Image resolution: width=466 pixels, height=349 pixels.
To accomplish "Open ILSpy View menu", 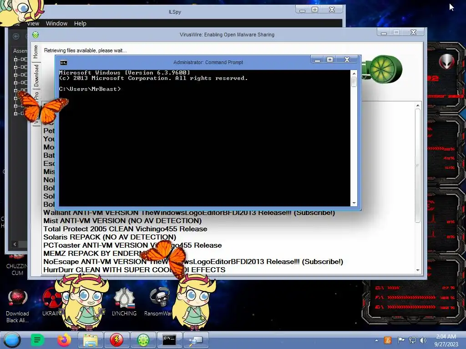I will (x=33, y=24).
